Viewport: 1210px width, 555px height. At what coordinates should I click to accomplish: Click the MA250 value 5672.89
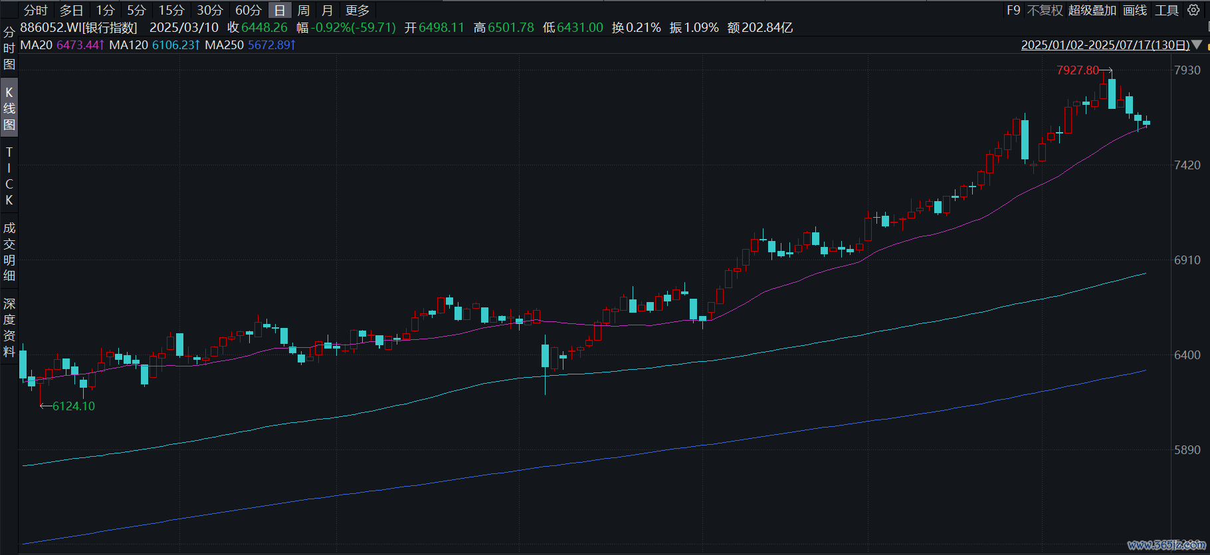271,44
